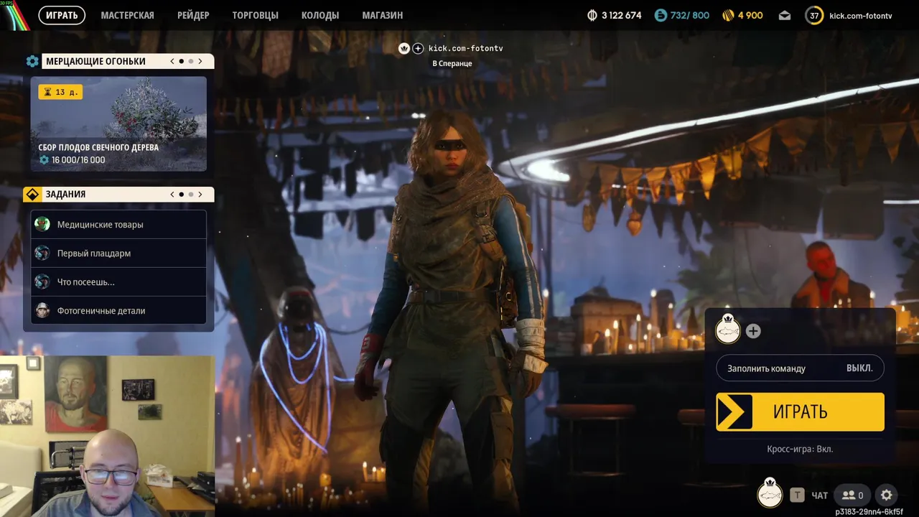Click trader portrait icon of Что посеешь...
Screen dimensions: 919x517
42,281
